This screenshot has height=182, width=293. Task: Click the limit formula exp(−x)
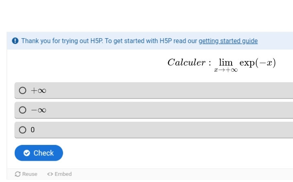(257, 63)
